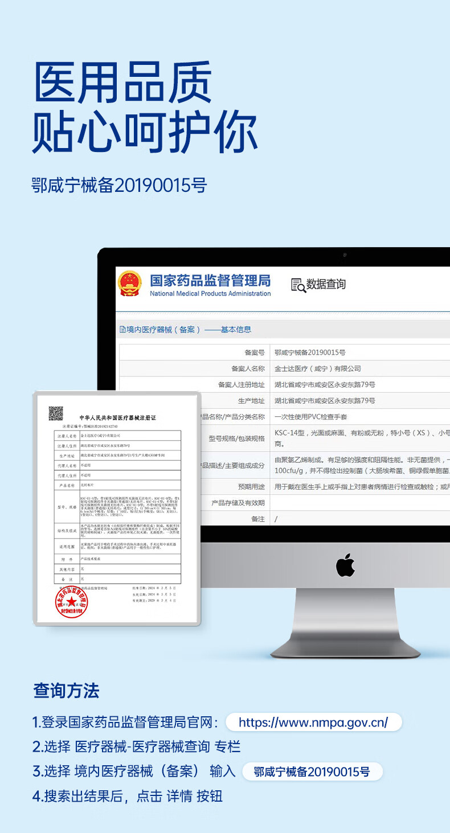The height and width of the screenshot is (833, 450).
Task: Click 备注 row label
Action: (258, 519)
